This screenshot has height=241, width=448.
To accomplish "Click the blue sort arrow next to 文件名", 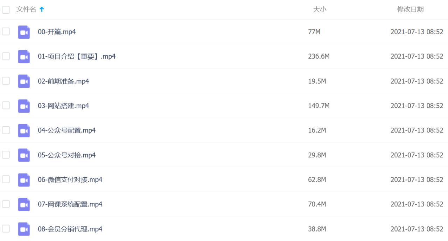I will coord(42,10).
